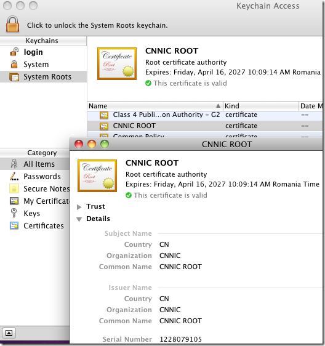The width and height of the screenshot is (325, 346).
Task: Minimize the CNNIC ROOT window with yellow button
Action: click(x=92, y=144)
